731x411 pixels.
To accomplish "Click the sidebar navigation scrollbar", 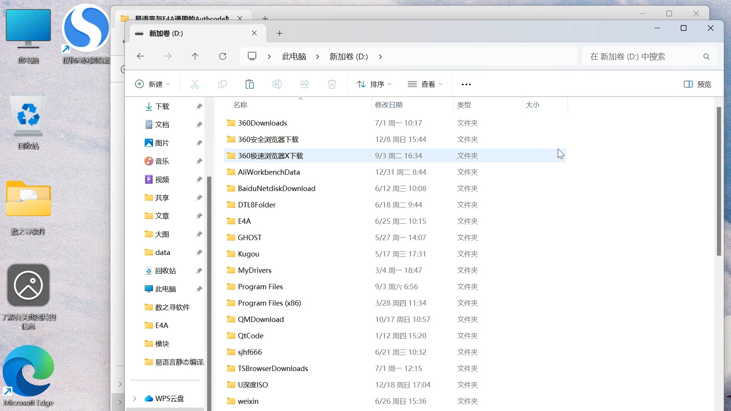I will [x=209, y=293].
